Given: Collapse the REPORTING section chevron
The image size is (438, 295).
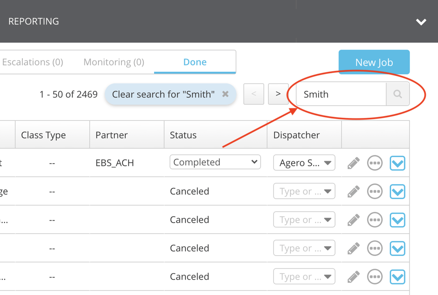Looking at the screenshot, I should pos(421,22).
